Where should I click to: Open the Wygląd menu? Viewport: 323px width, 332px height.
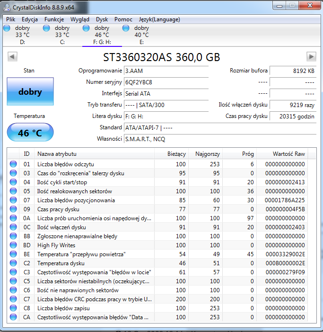80,19
